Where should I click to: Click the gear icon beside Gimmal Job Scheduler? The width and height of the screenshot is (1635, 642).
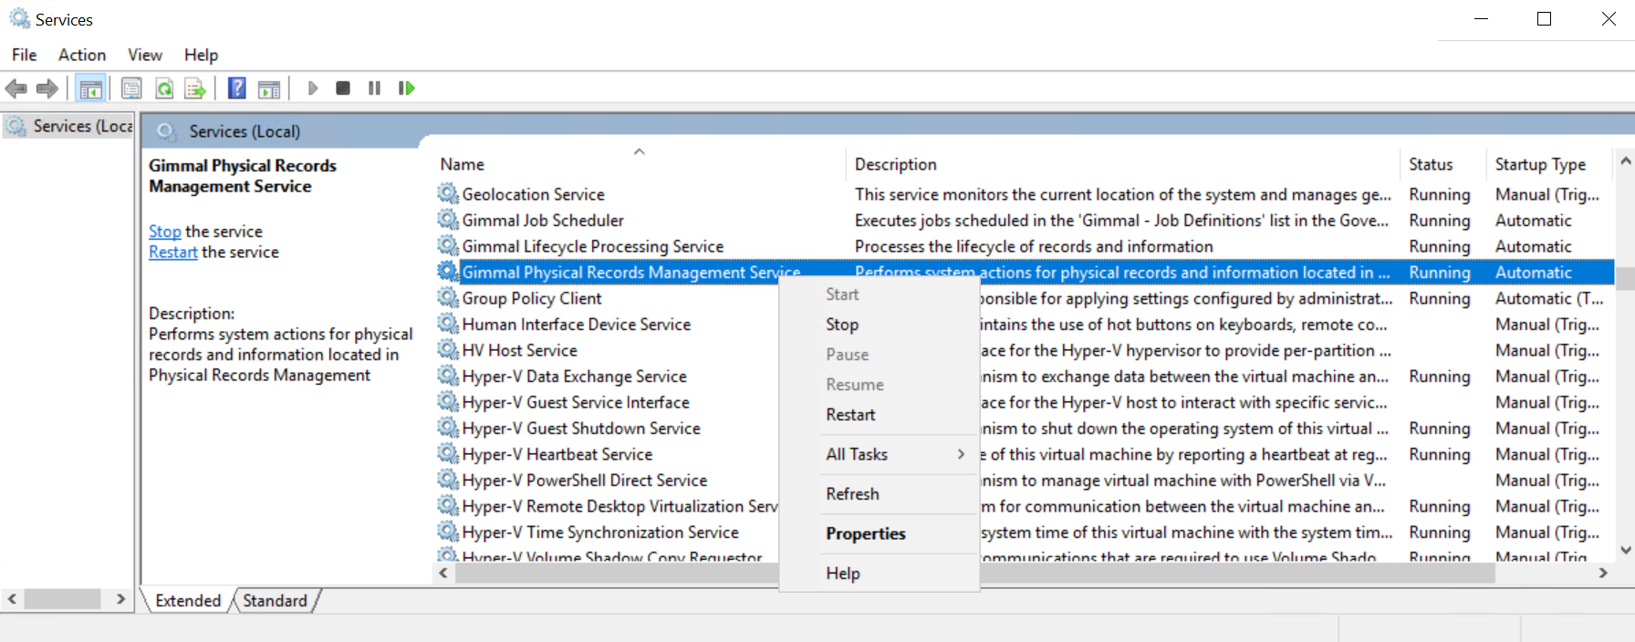pos(447,220)
